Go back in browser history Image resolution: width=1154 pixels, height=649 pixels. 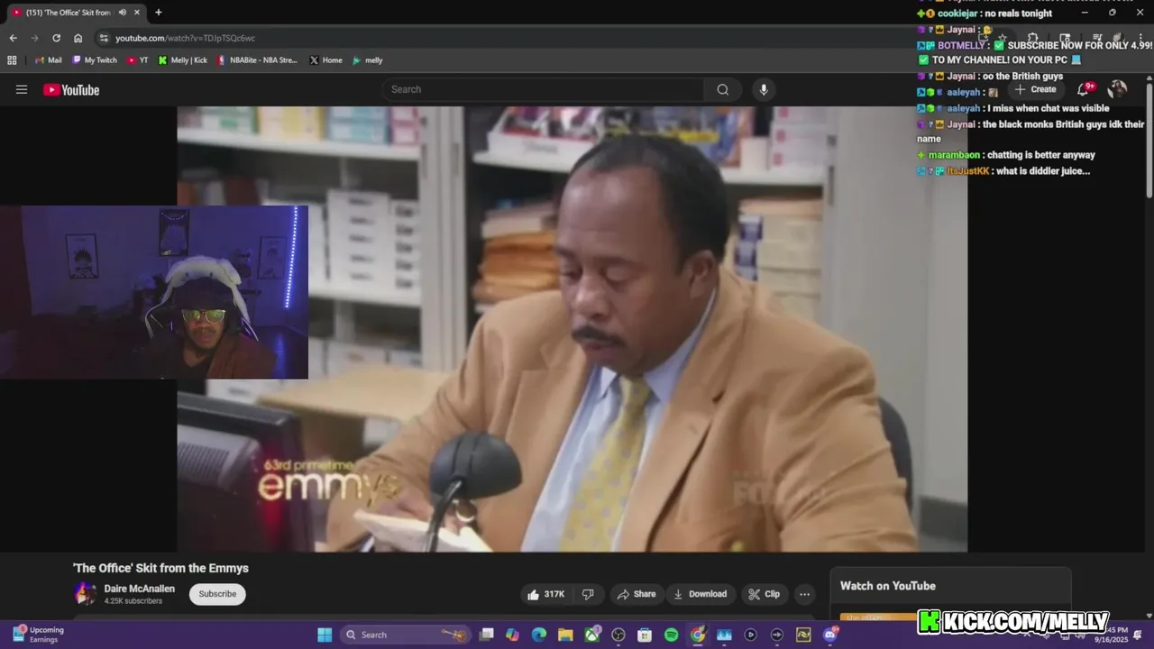click(13, 38)
